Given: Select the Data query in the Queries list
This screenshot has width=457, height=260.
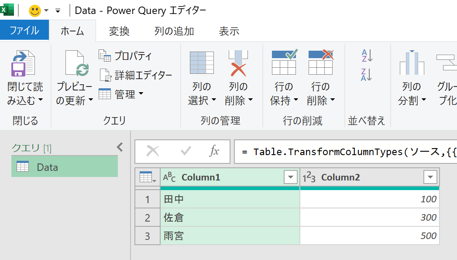Looking at the screenshot, I should click(65, 167).
